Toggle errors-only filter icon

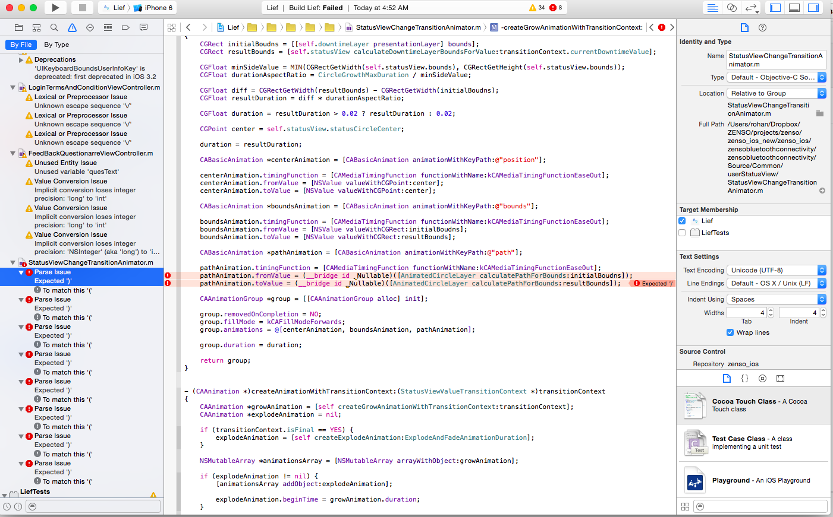(18, 506)
